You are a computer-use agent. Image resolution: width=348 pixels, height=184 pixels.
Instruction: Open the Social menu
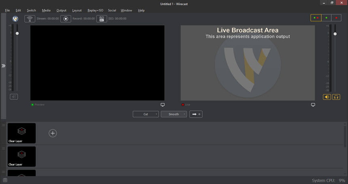click(112, 10)
